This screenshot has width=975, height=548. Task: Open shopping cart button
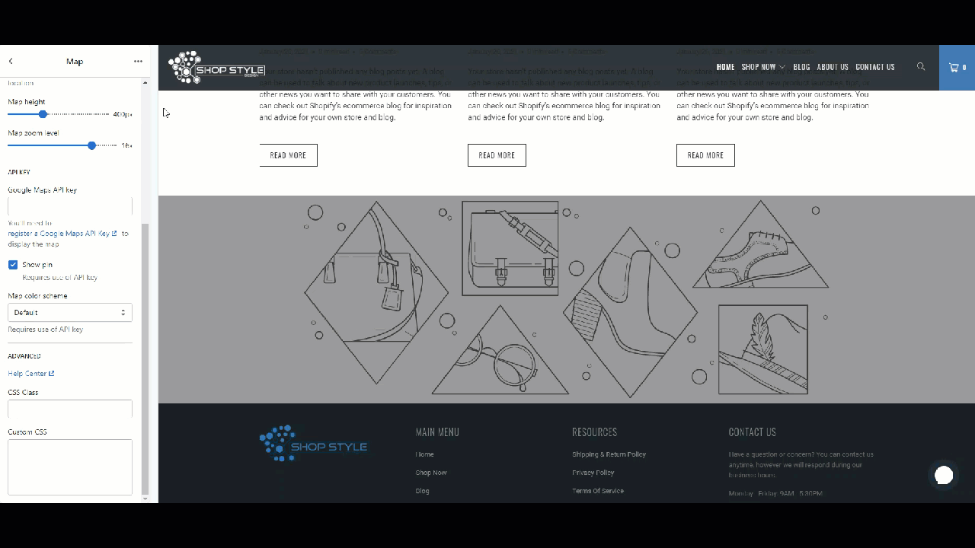click(957, 67)
